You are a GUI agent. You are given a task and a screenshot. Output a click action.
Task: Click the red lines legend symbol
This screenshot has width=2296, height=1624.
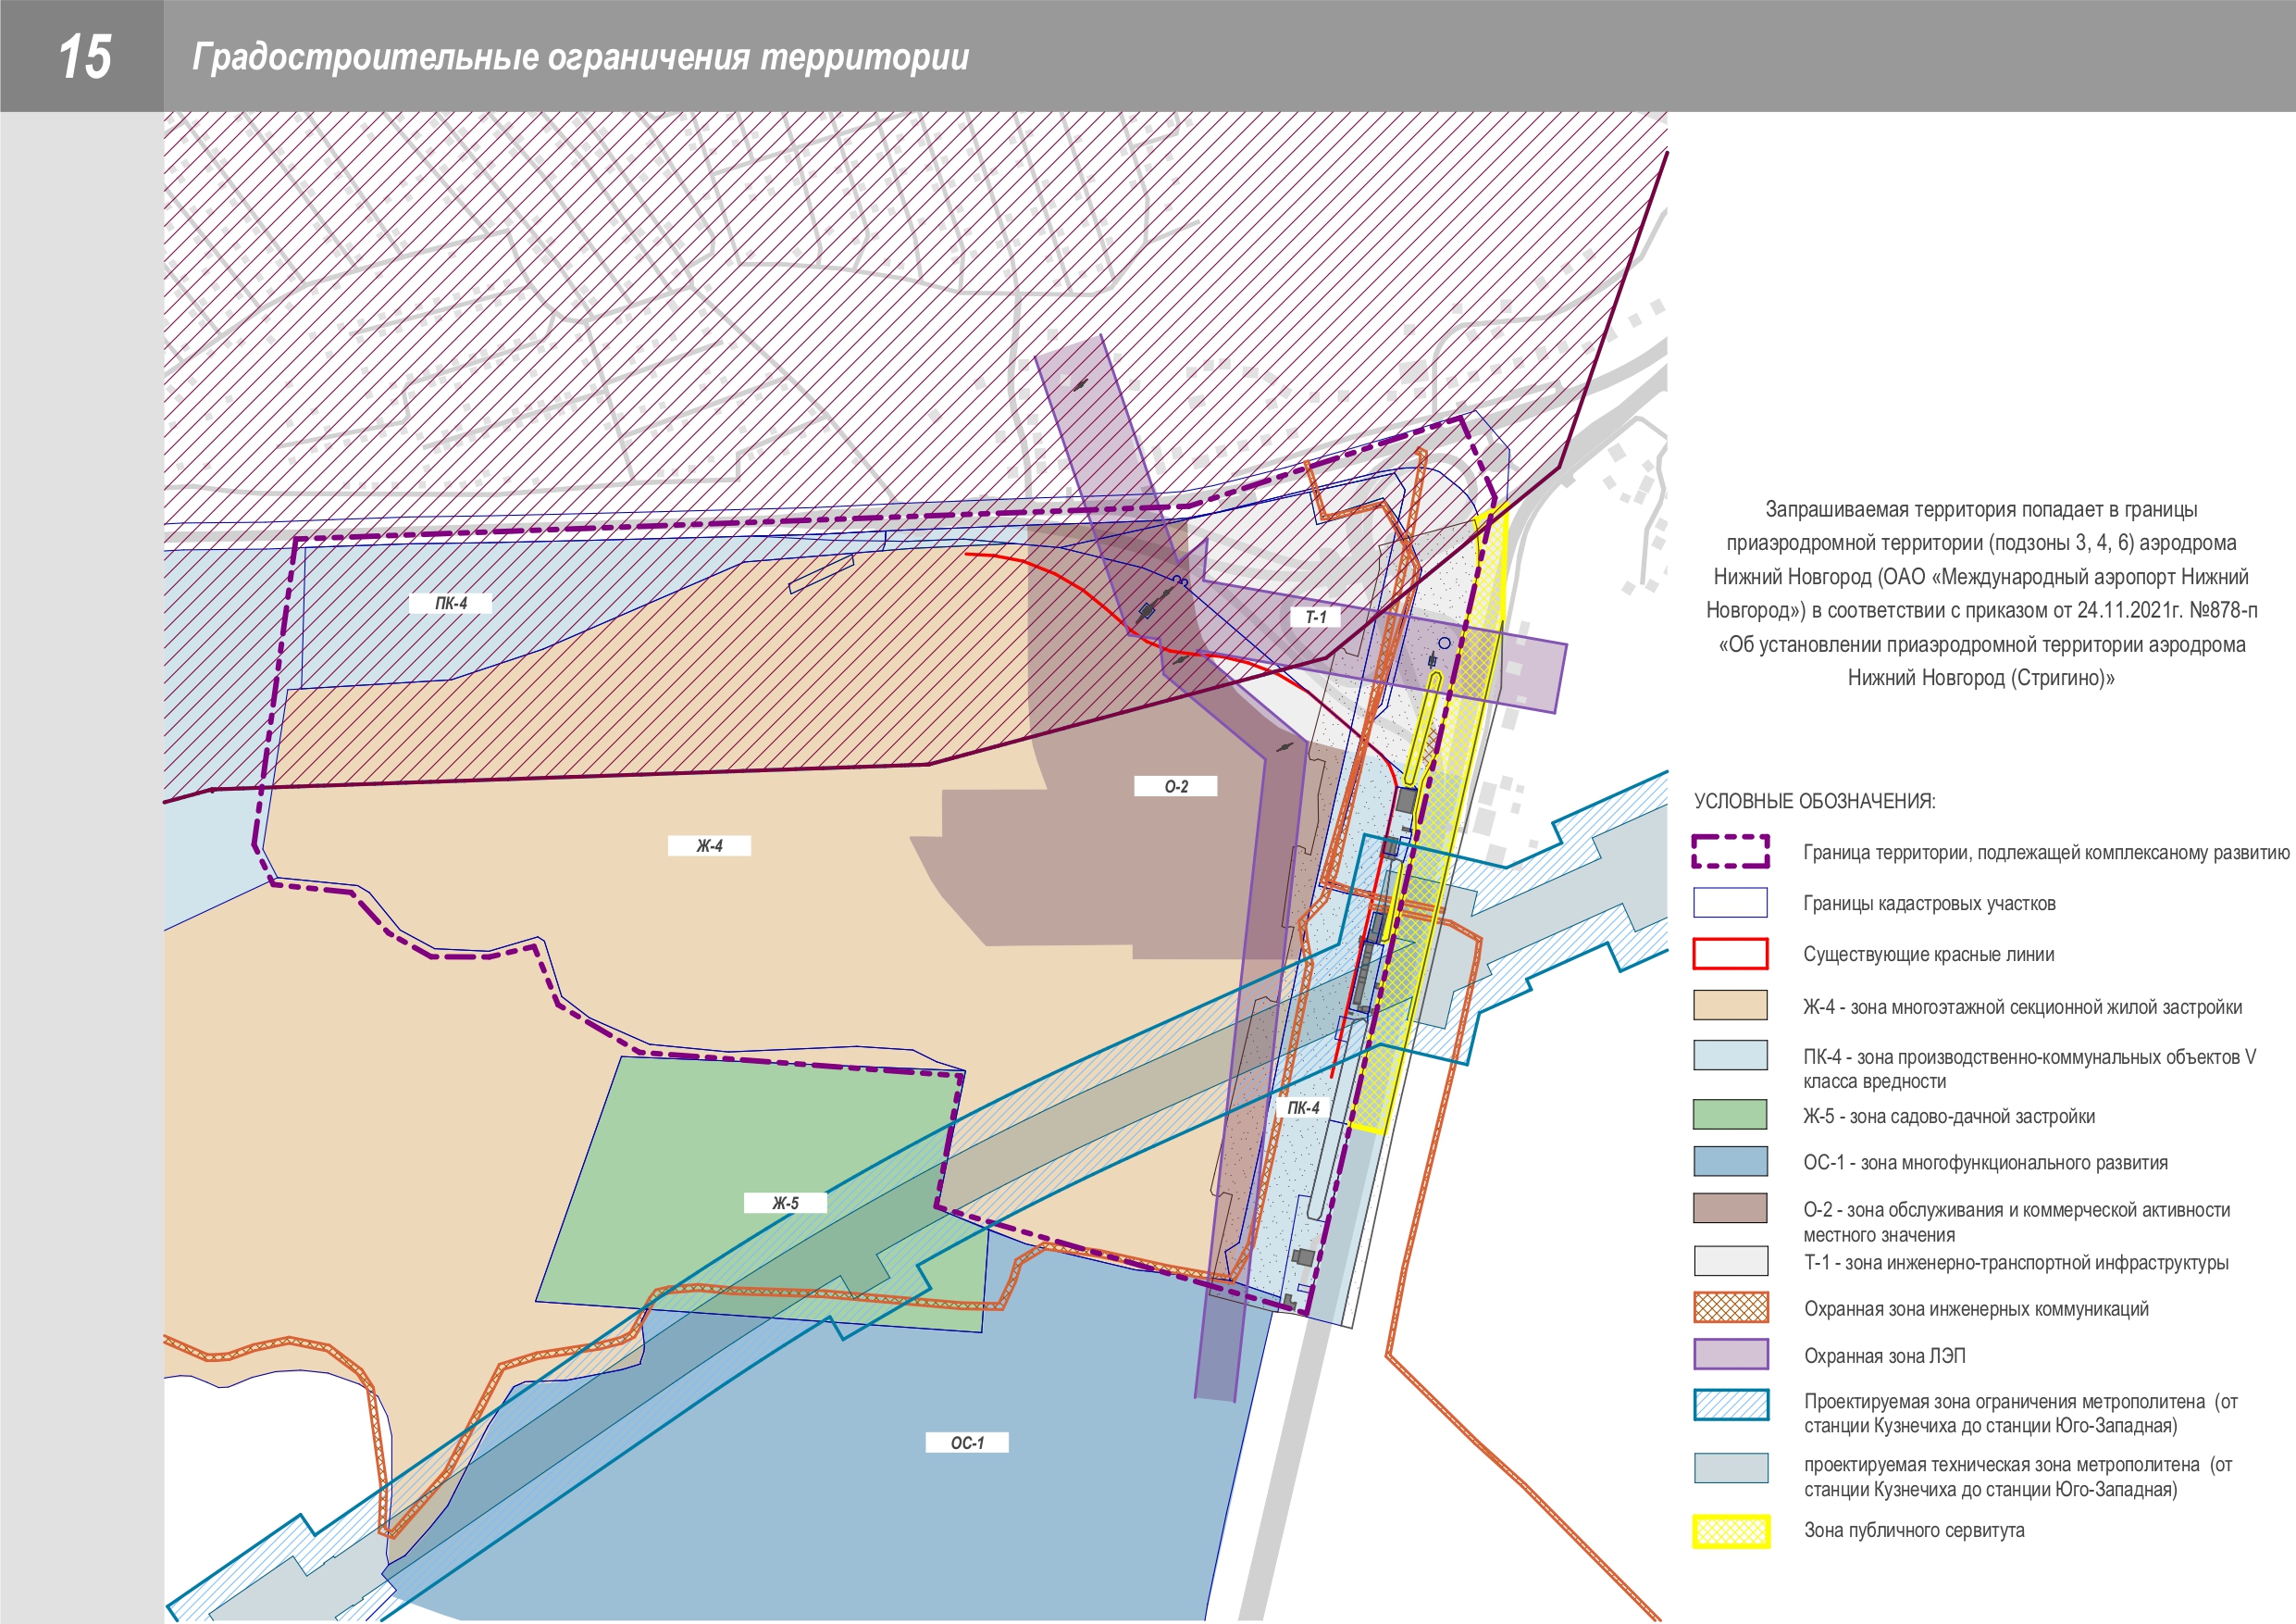[1730, 954]
